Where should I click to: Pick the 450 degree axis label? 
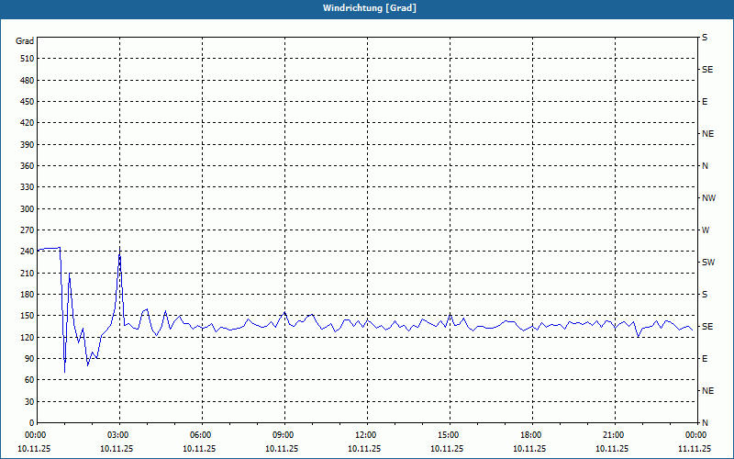click(28, 102)
